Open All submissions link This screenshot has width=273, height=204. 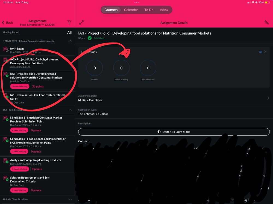[x=262, y=52]
